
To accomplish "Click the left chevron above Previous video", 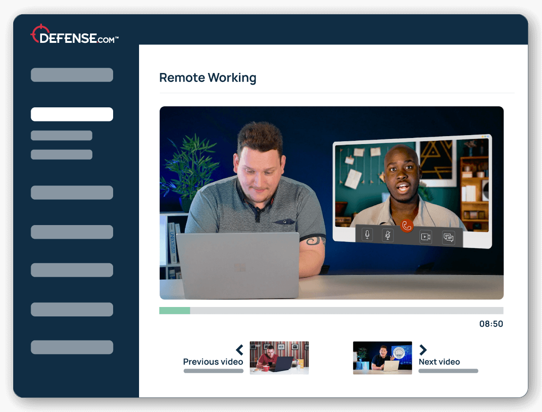I will click(239, 350).
